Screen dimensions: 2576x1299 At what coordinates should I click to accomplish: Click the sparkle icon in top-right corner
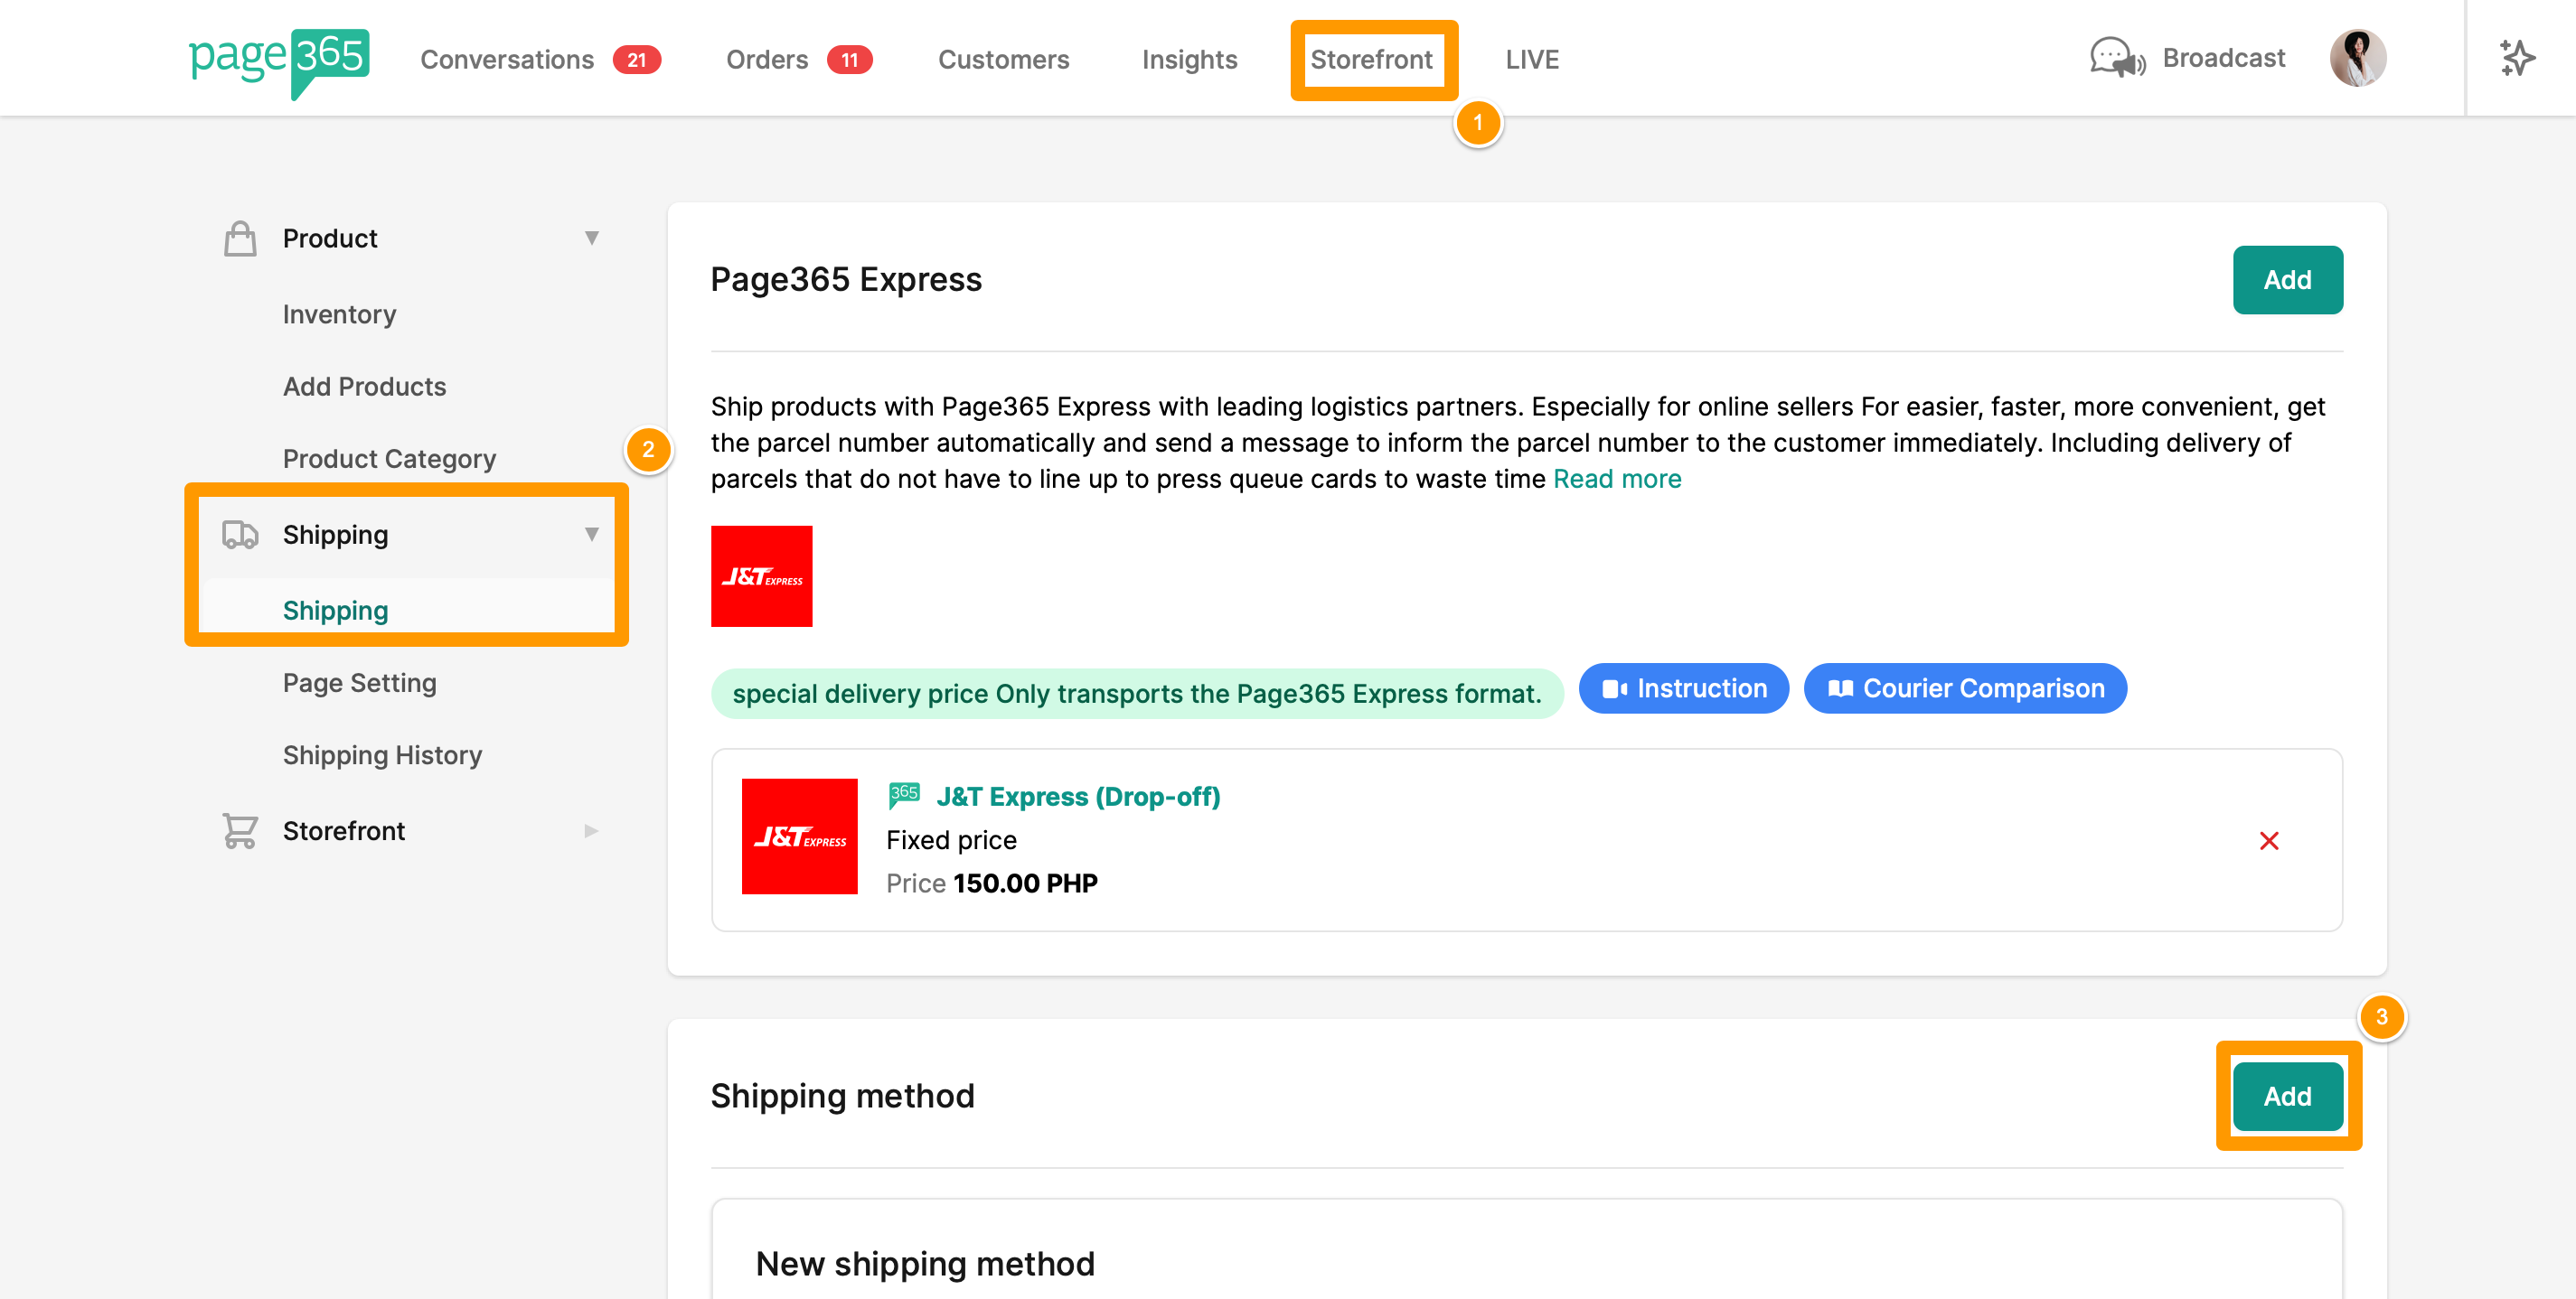click(x=2516, y=59)
